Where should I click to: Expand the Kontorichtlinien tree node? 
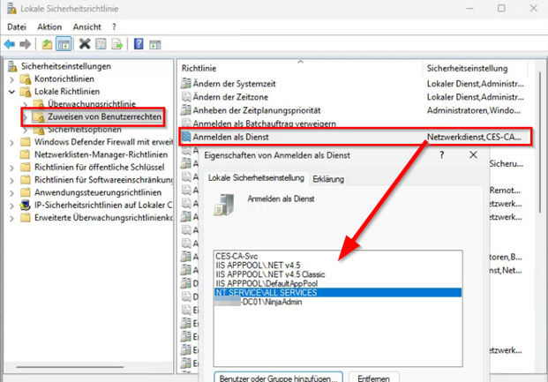(x=11, y=79)
